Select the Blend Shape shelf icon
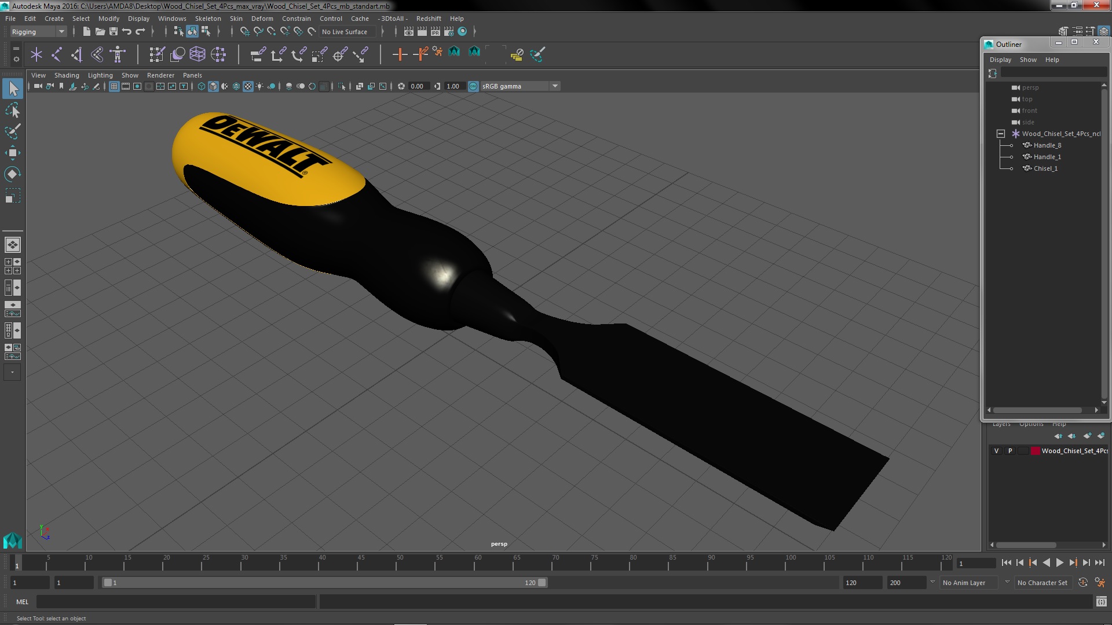The height and width of the screenshot is (625, 1112). [x=177, y=54]
